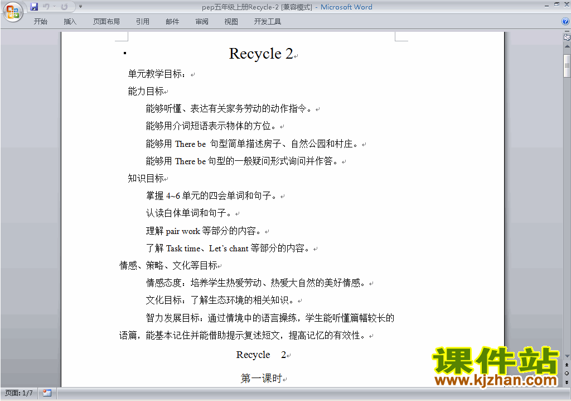Screen dimensions: 571x401
Task: Click the vertical scrollbar down arrow
Action: click(x=567, y=356)
